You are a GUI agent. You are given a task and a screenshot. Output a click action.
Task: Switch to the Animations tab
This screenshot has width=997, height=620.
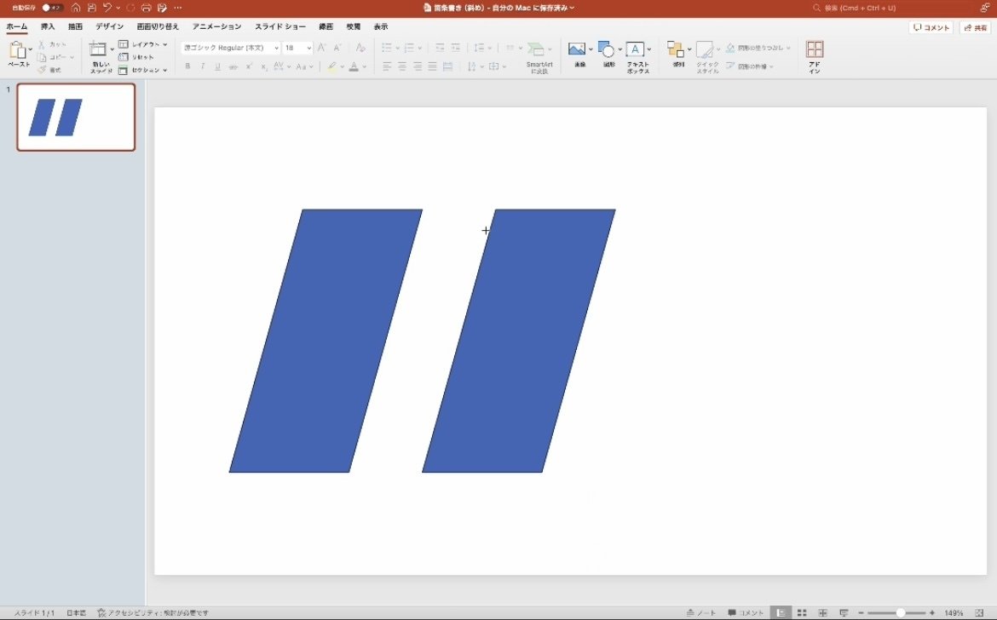click(x=216, y=27)
